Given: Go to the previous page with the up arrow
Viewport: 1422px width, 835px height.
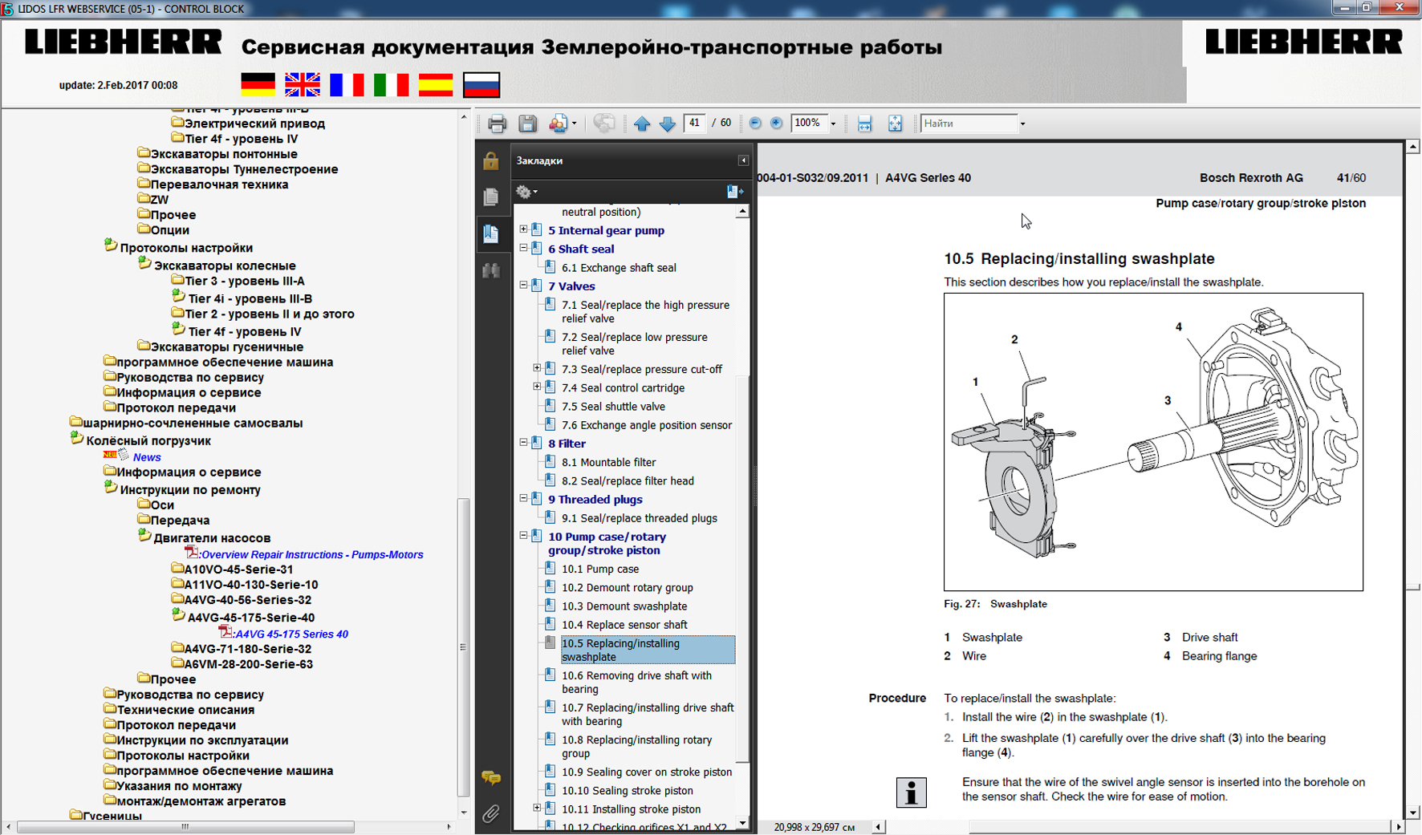Looking at the screenshot, I should click(642, 124).
